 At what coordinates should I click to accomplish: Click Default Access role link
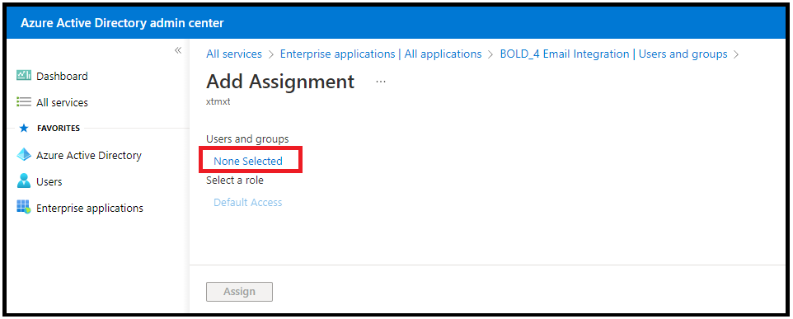click(x=248, y=202)
